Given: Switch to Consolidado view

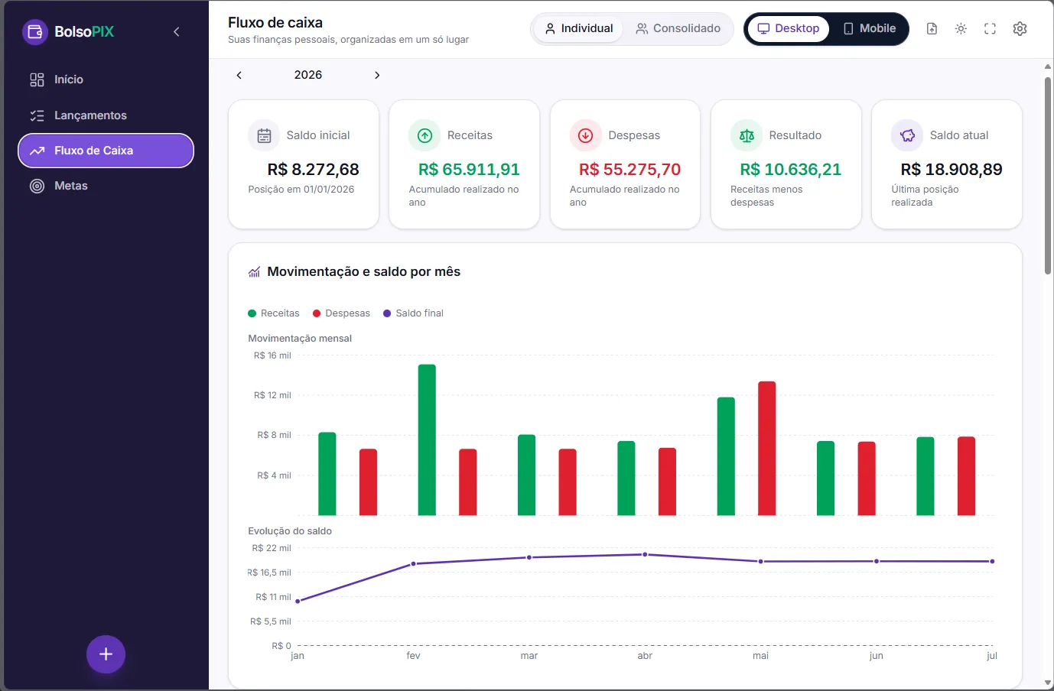Looking at the screenshot, I should tap(678, 29).
